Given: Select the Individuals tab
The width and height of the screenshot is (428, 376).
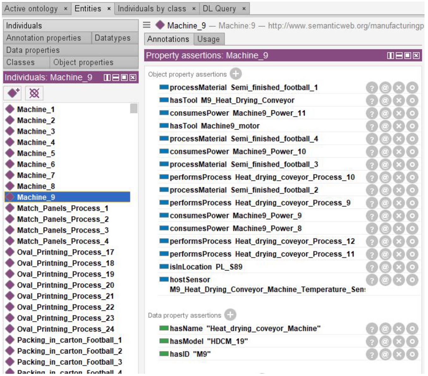Looking at the screenshot, I should coord(71,26).
